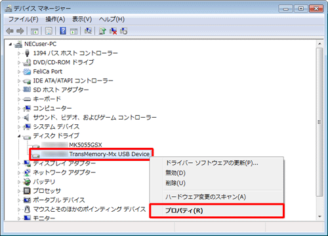328x236 pixels.
Task: Click the マウス pointing device icon
Action: [x=27, y=209]
